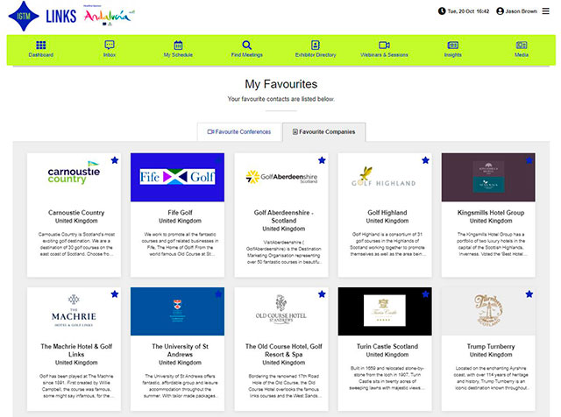Viewport: 561px width, 417px height.
Task: Toggle the Golf Highland favourite star
Action: click(x=425, y=160)
